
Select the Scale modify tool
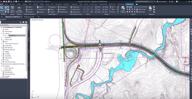[x=105, y=12]
